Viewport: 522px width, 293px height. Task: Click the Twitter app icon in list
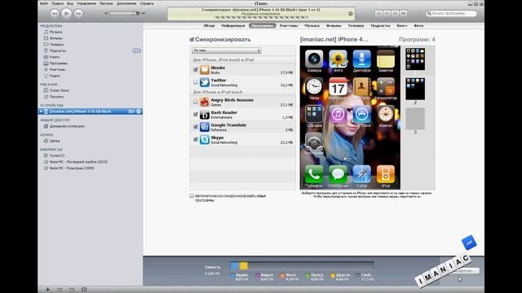point(205,82)
